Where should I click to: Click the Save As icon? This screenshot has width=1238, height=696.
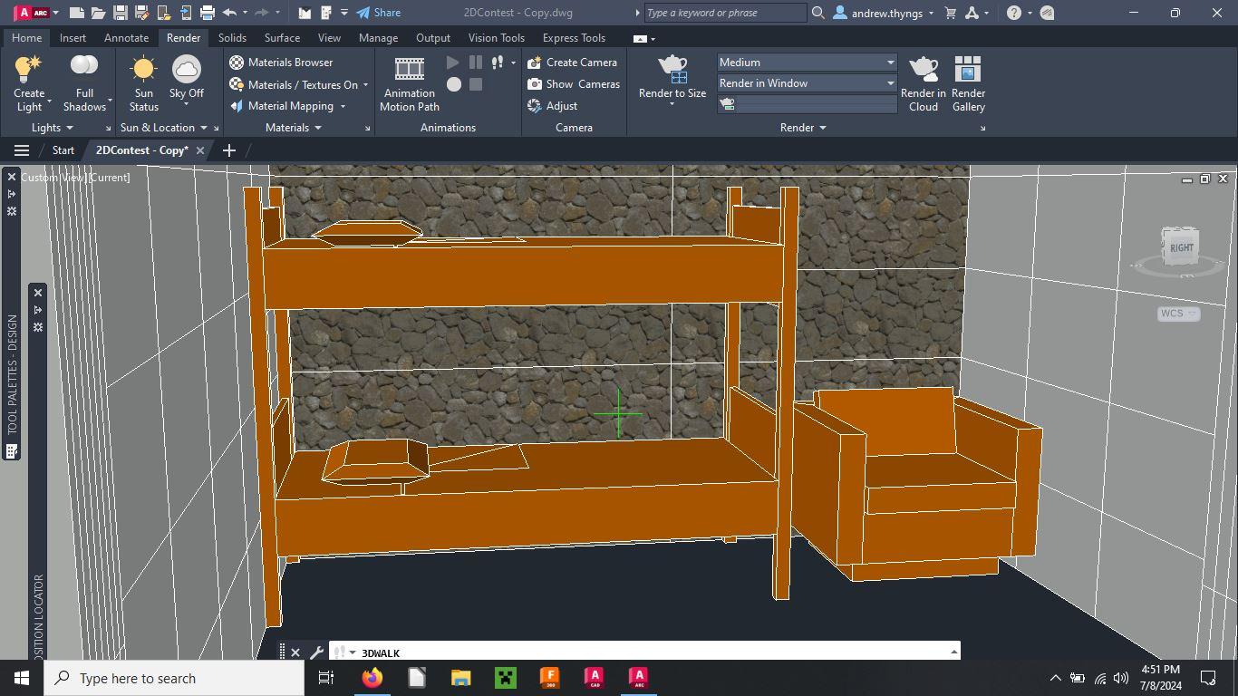[141, 13]
